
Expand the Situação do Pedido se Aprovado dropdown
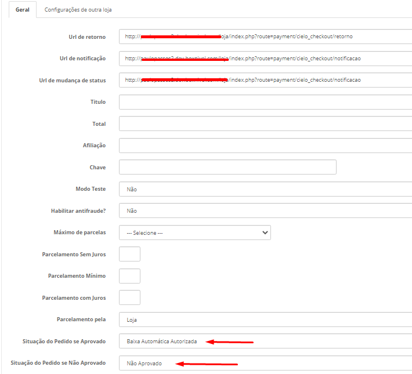[x=265, y=342]
